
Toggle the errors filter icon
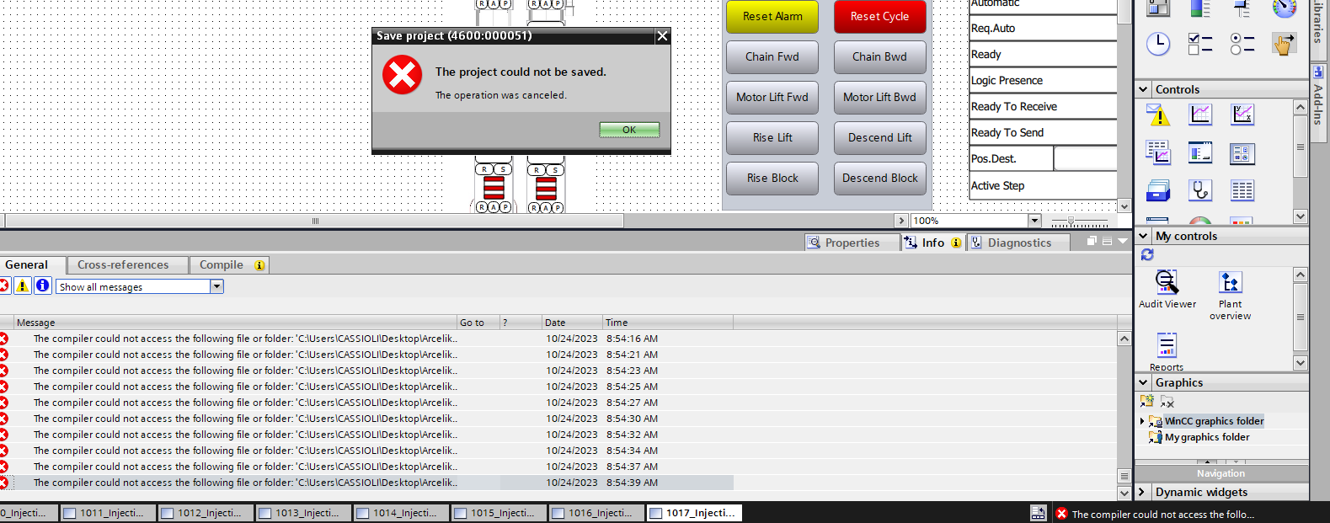coord(4,286)
